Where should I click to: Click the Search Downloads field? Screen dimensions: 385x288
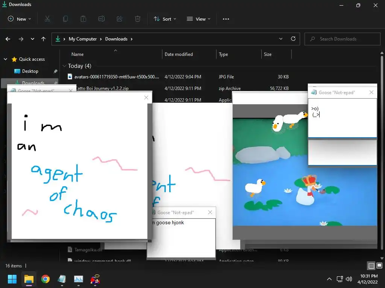[x=343, y=39]
